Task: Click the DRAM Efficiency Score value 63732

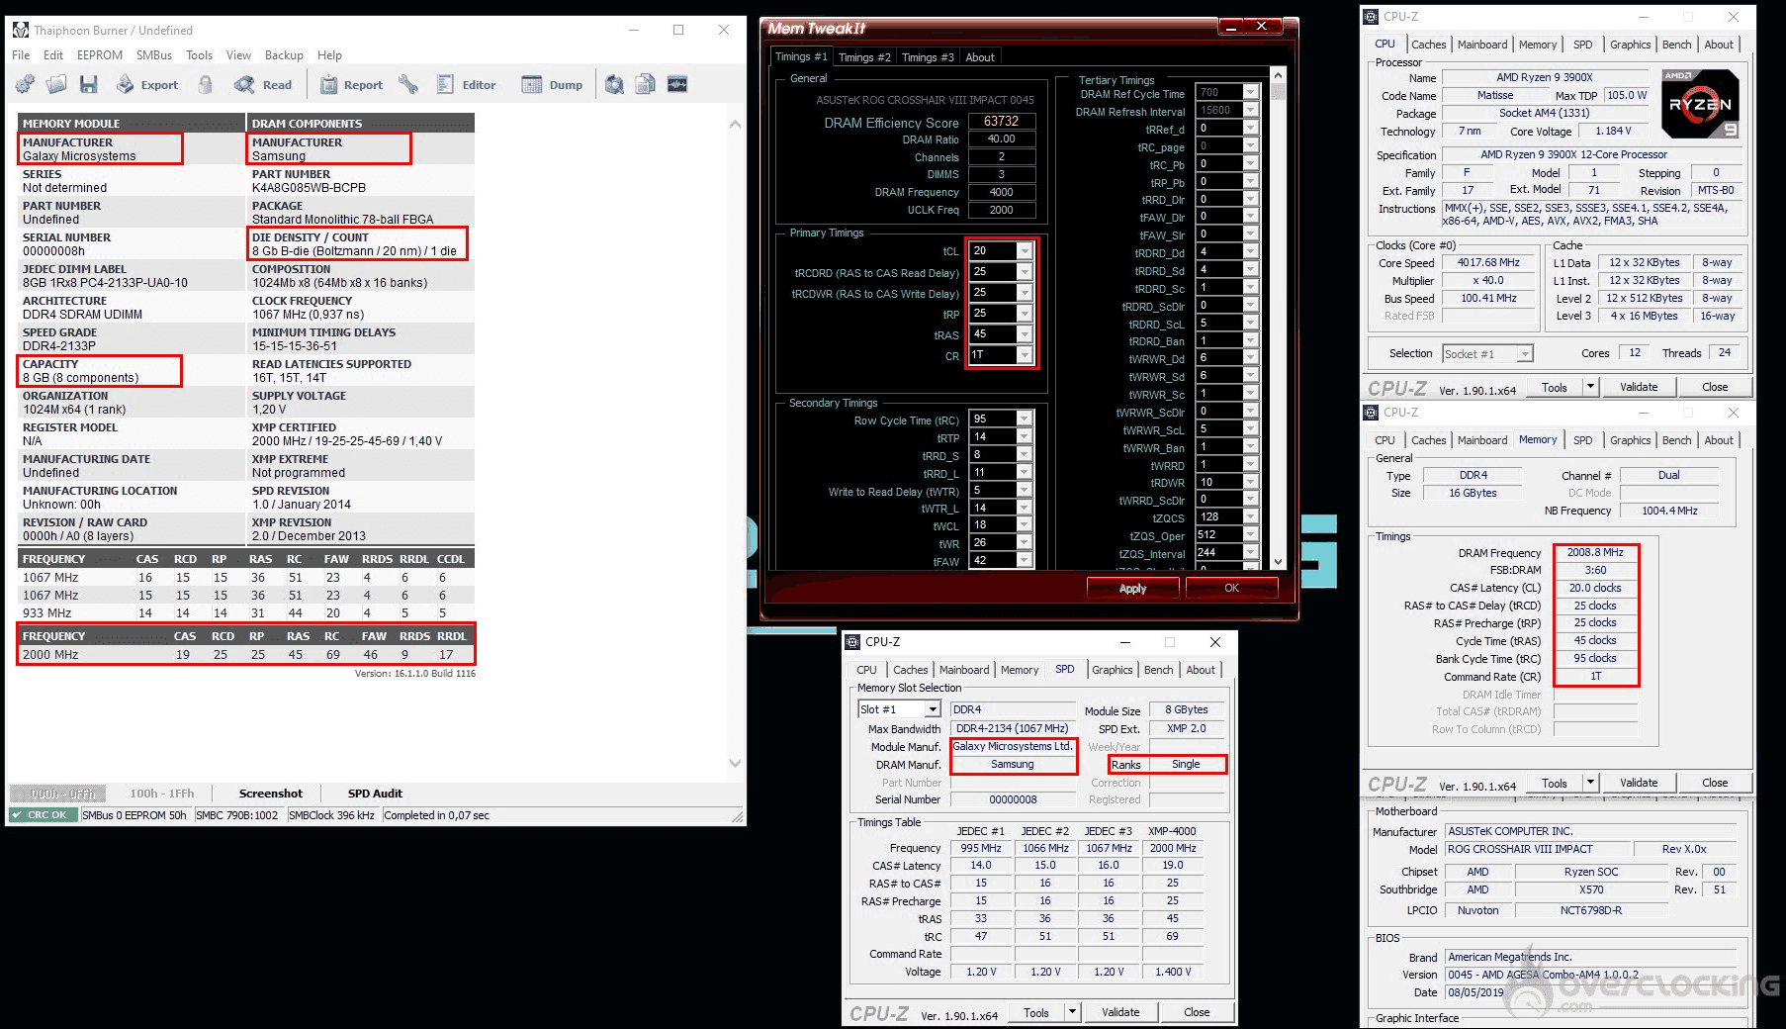Action: (x=1001, y=122)
